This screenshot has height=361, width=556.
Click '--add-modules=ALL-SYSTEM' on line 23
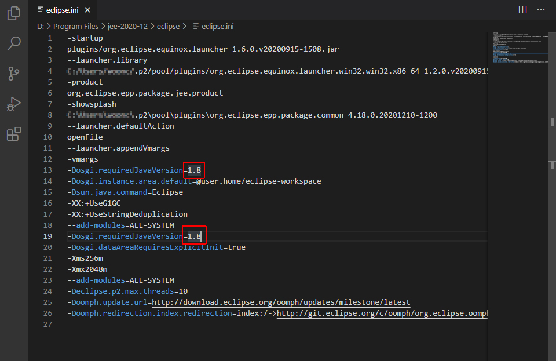pyautogui.click(x=121, y=280)
